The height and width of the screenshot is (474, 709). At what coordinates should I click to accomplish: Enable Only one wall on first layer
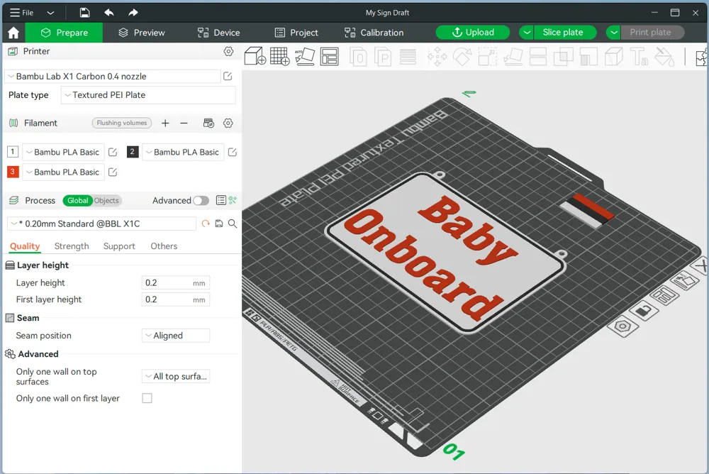click(147, 399)
